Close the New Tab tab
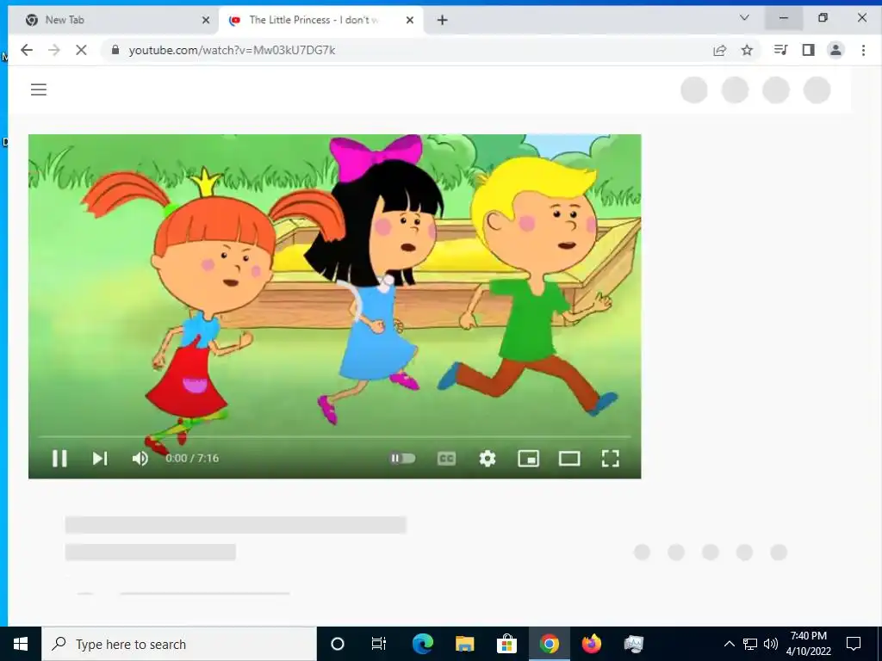882x661 pixels. click(206, 21)
